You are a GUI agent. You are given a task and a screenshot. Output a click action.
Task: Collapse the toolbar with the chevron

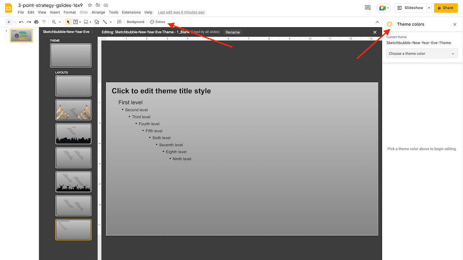pyautogui.click(x=377, y=22)
